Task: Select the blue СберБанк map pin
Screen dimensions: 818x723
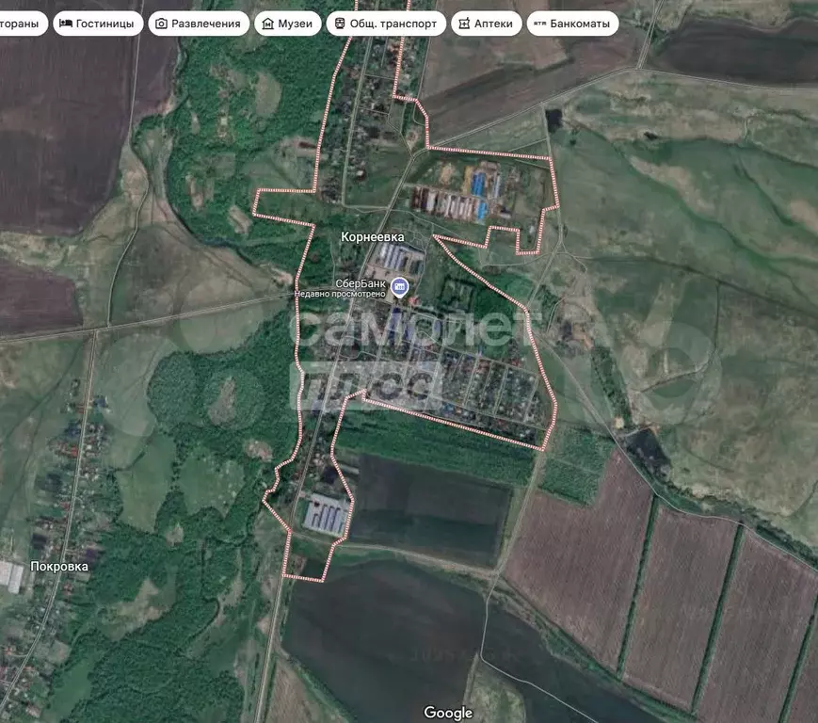Action: coord(400,287)
